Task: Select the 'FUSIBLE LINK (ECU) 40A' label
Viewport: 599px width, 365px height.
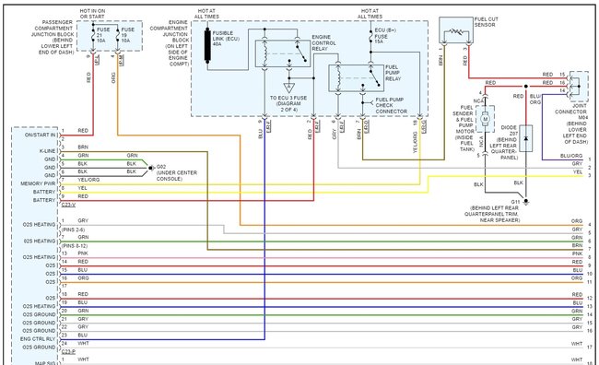Action: click(x=226, y=39)
